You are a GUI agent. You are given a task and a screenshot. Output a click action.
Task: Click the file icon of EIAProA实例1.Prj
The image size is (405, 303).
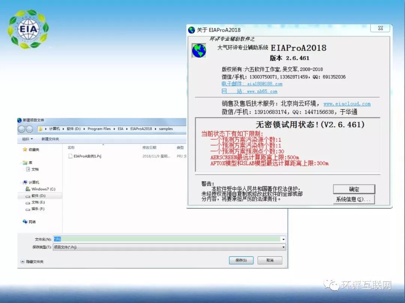pos(70,156)
